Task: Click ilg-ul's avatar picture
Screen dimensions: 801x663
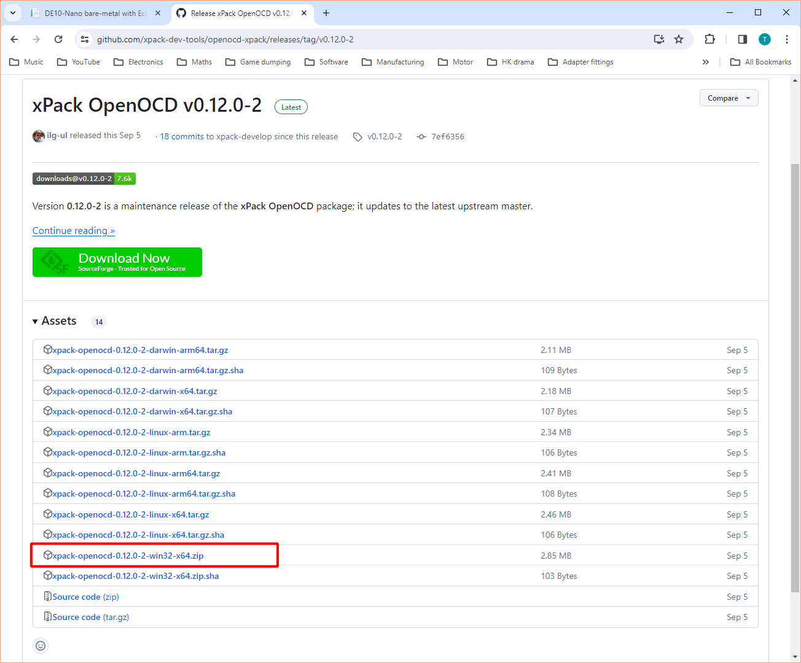Action: 38,136
